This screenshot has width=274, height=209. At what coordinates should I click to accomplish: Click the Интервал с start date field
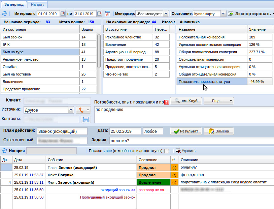[48, 14]
